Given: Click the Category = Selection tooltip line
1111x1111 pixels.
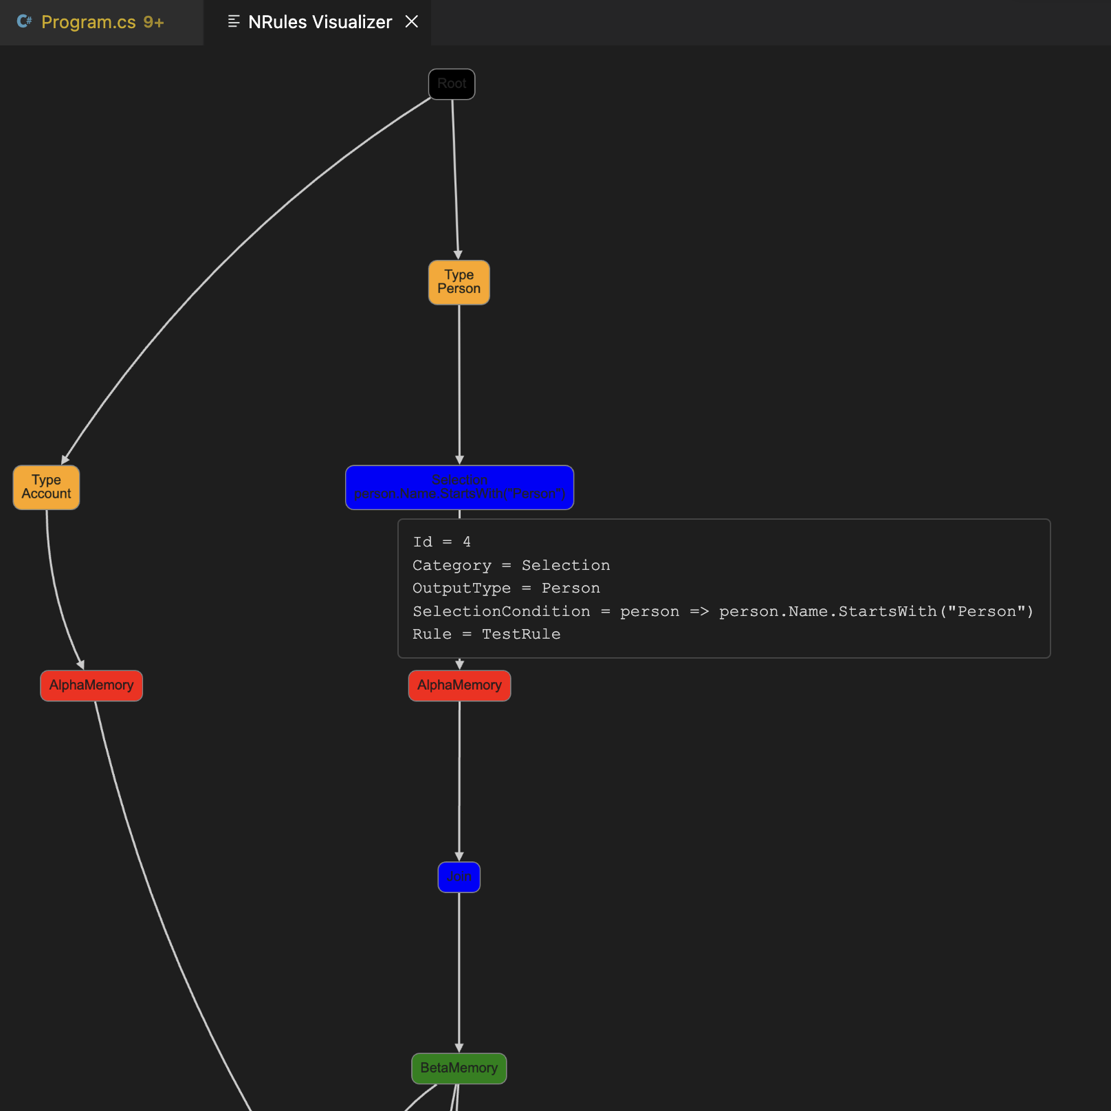Looking at the screenshot, I should [511, 565].
